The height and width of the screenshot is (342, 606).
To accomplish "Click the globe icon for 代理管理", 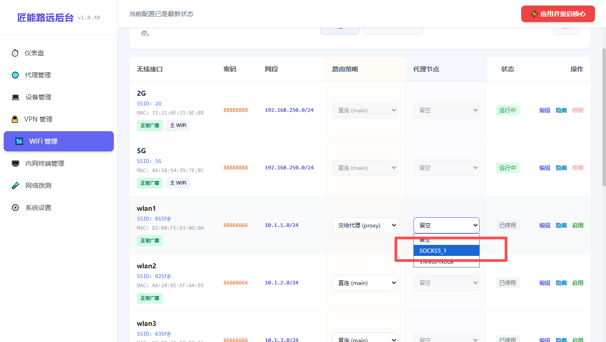I will (x=15, y=75).
